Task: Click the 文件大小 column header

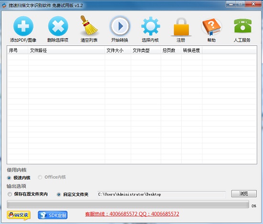Action: coord(118,50)
